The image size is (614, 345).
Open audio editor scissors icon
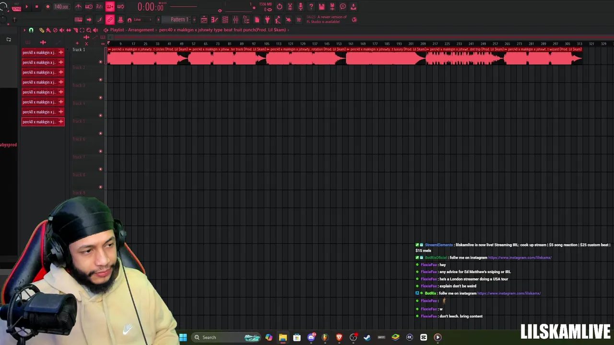[290, 7]
